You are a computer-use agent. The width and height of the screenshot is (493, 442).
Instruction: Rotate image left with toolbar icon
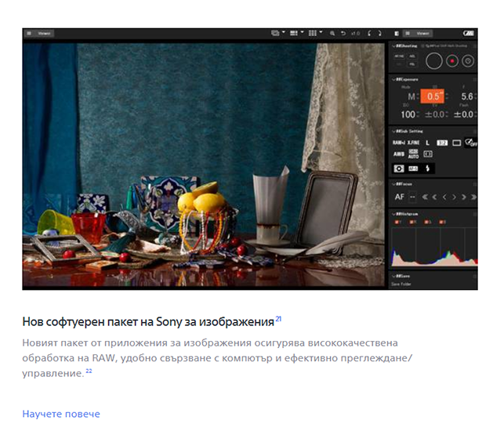pos(369,34)
